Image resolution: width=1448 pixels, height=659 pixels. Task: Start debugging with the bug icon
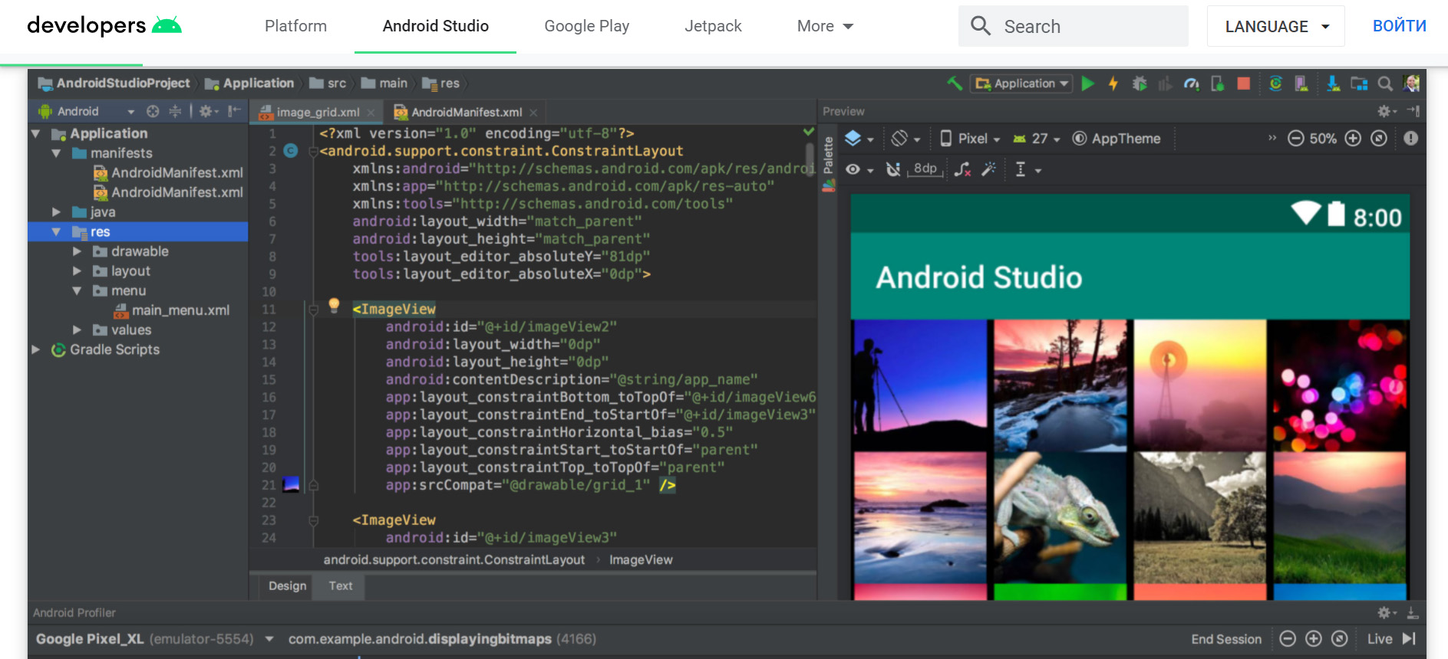[1140, 84]
